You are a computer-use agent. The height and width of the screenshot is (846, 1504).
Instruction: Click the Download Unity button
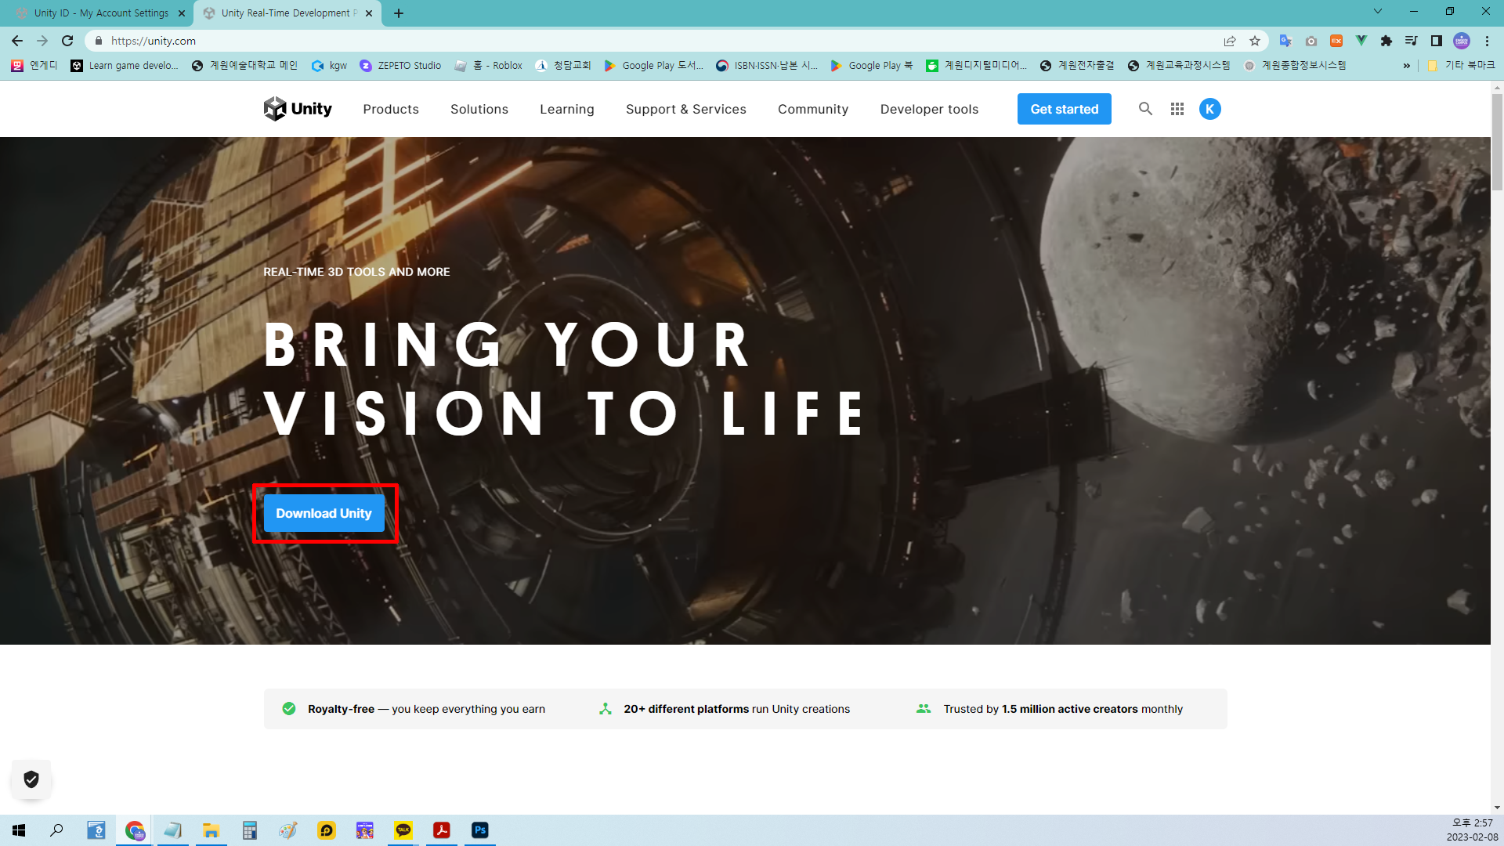tap(324, 513)
